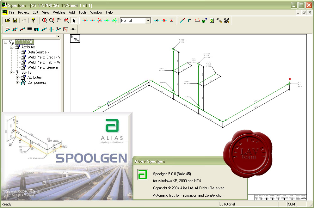The height and width of the screenshot is (208, 314).
Task: Click the red flag on pipe icon
Action: coord(8,29)
